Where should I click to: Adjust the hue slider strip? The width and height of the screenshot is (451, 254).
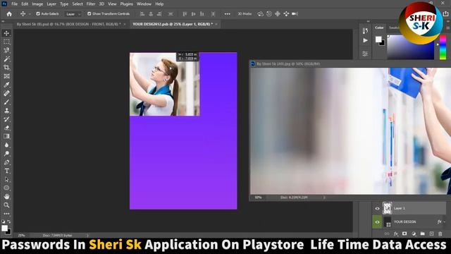click(443, 47)
